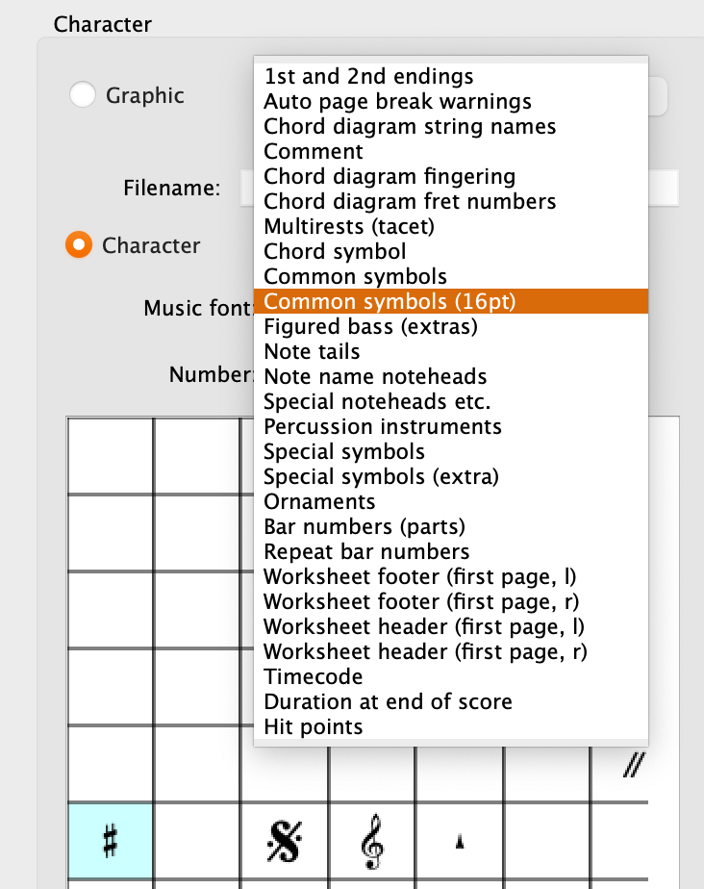This screenshot has height=889, width=704.
Task: Select '1st and 2nd endings' option
Action: (x=368, y=77)
